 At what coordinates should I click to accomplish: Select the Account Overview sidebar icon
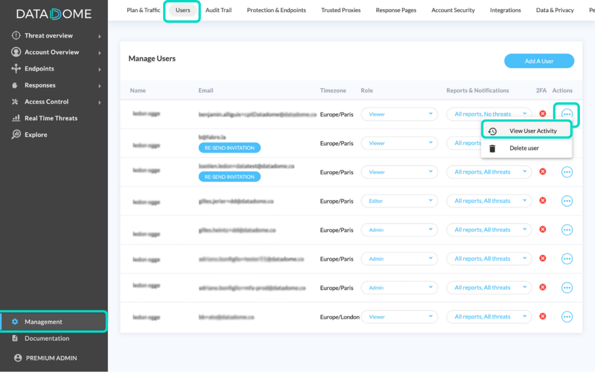[x=15, y=52]
